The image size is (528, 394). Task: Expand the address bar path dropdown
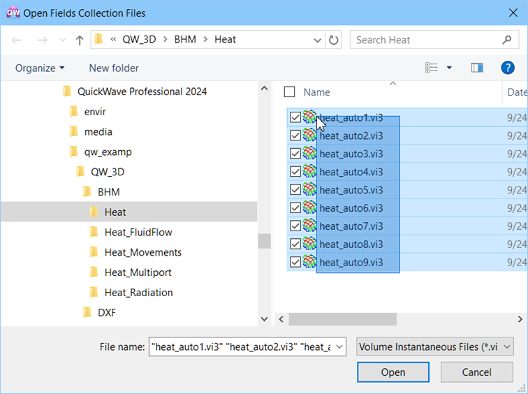point(317,41)
